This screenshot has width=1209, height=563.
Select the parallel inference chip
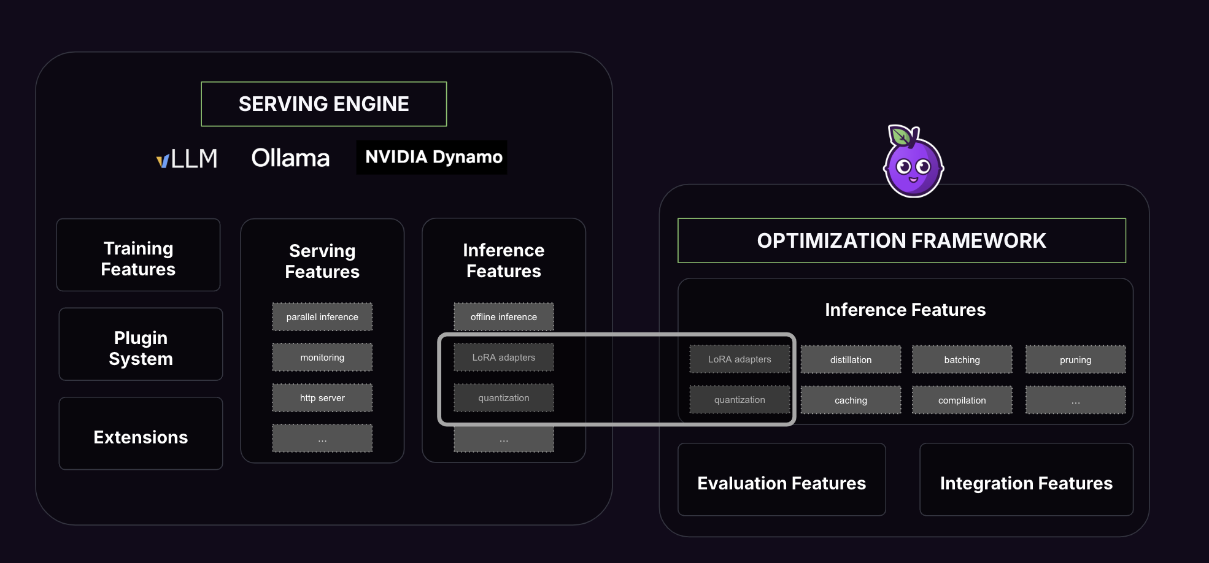[x=322, y=317]
